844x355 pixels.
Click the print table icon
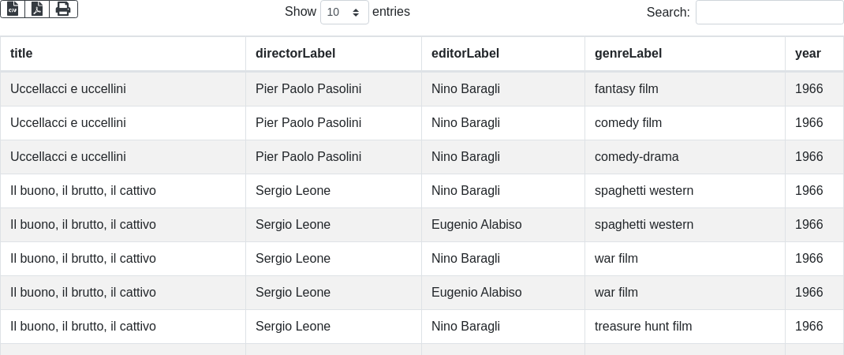click(x=64, y=9)
